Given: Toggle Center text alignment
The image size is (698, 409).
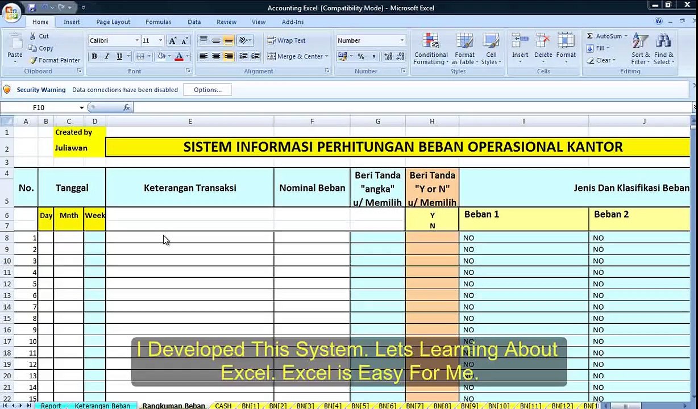Looking at the screenshot, I should click(216, 56).
